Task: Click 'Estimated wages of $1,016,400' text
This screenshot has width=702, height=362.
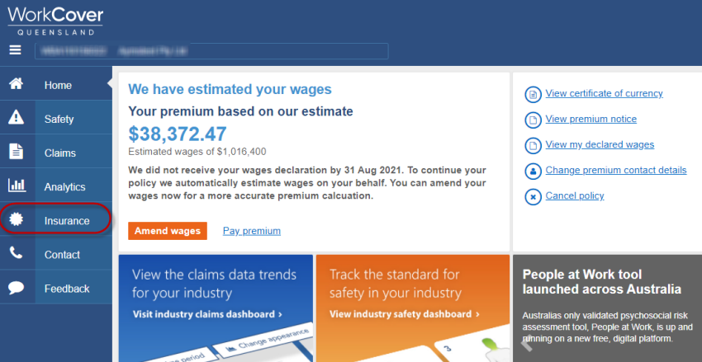Action: (x=197, y=152)
